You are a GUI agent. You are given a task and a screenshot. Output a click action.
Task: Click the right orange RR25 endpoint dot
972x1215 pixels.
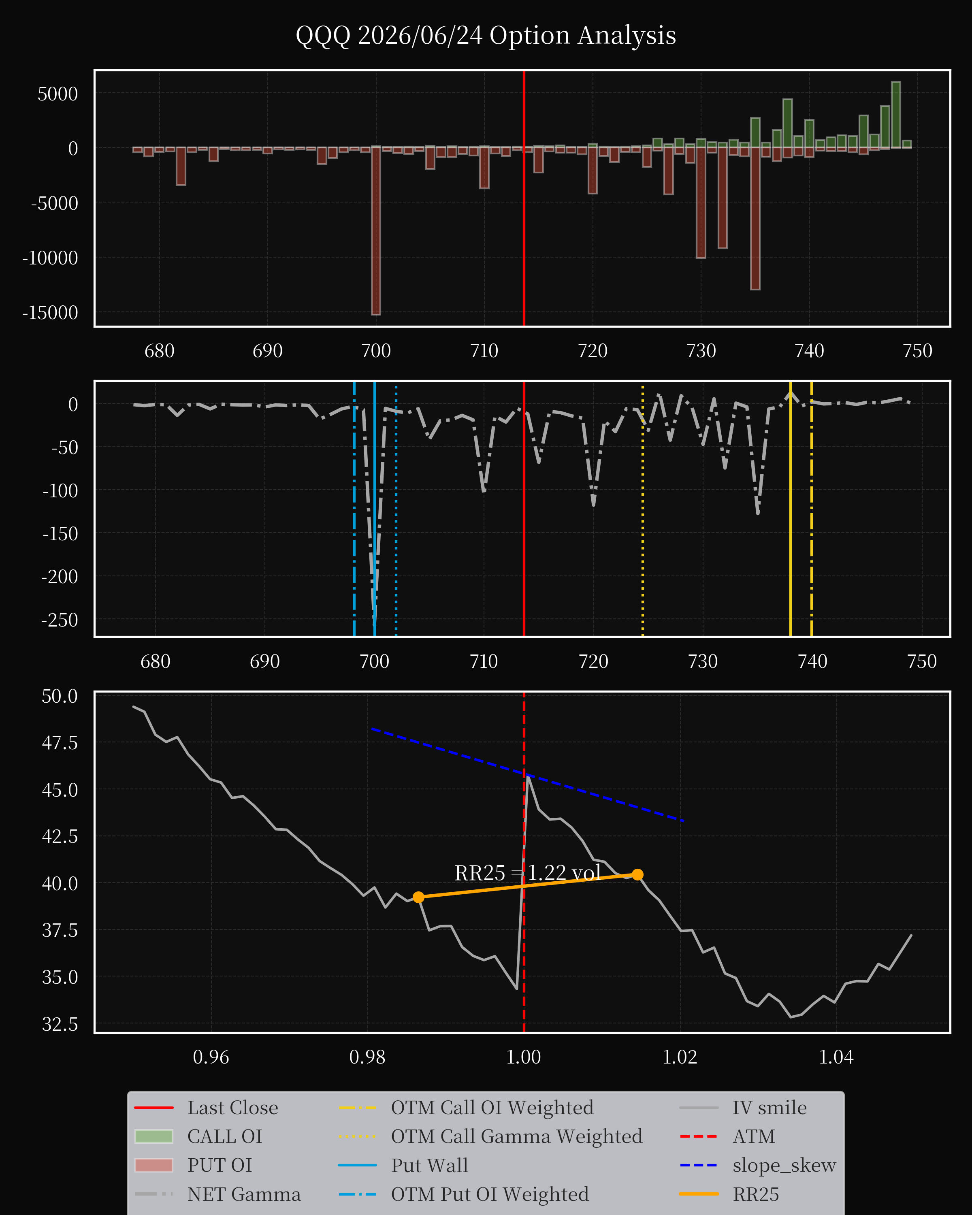637,874
